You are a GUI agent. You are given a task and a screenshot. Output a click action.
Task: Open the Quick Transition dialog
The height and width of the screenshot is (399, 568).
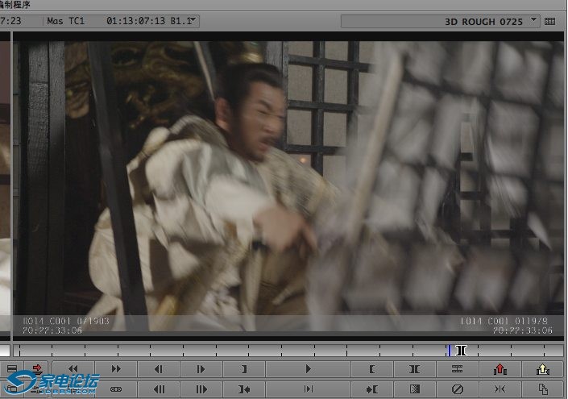(x=414, y=389)
